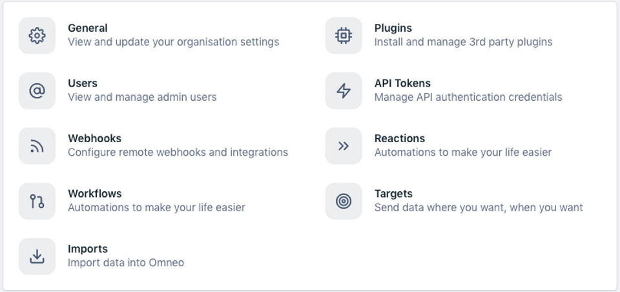Image resolution: width=620 pixels, height=292 pixels.
Task: Click the Workflows branch icon
Action: (37, 201)
